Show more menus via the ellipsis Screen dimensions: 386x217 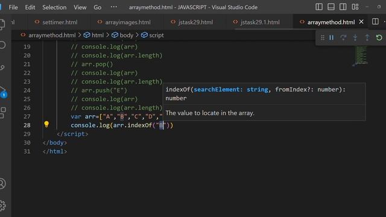pos(114,7)
